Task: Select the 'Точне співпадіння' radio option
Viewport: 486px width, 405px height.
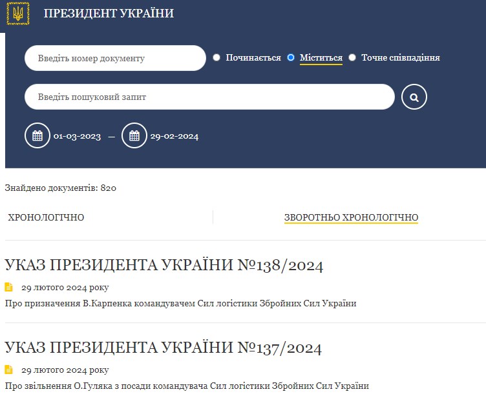Action: pos(352,57)
